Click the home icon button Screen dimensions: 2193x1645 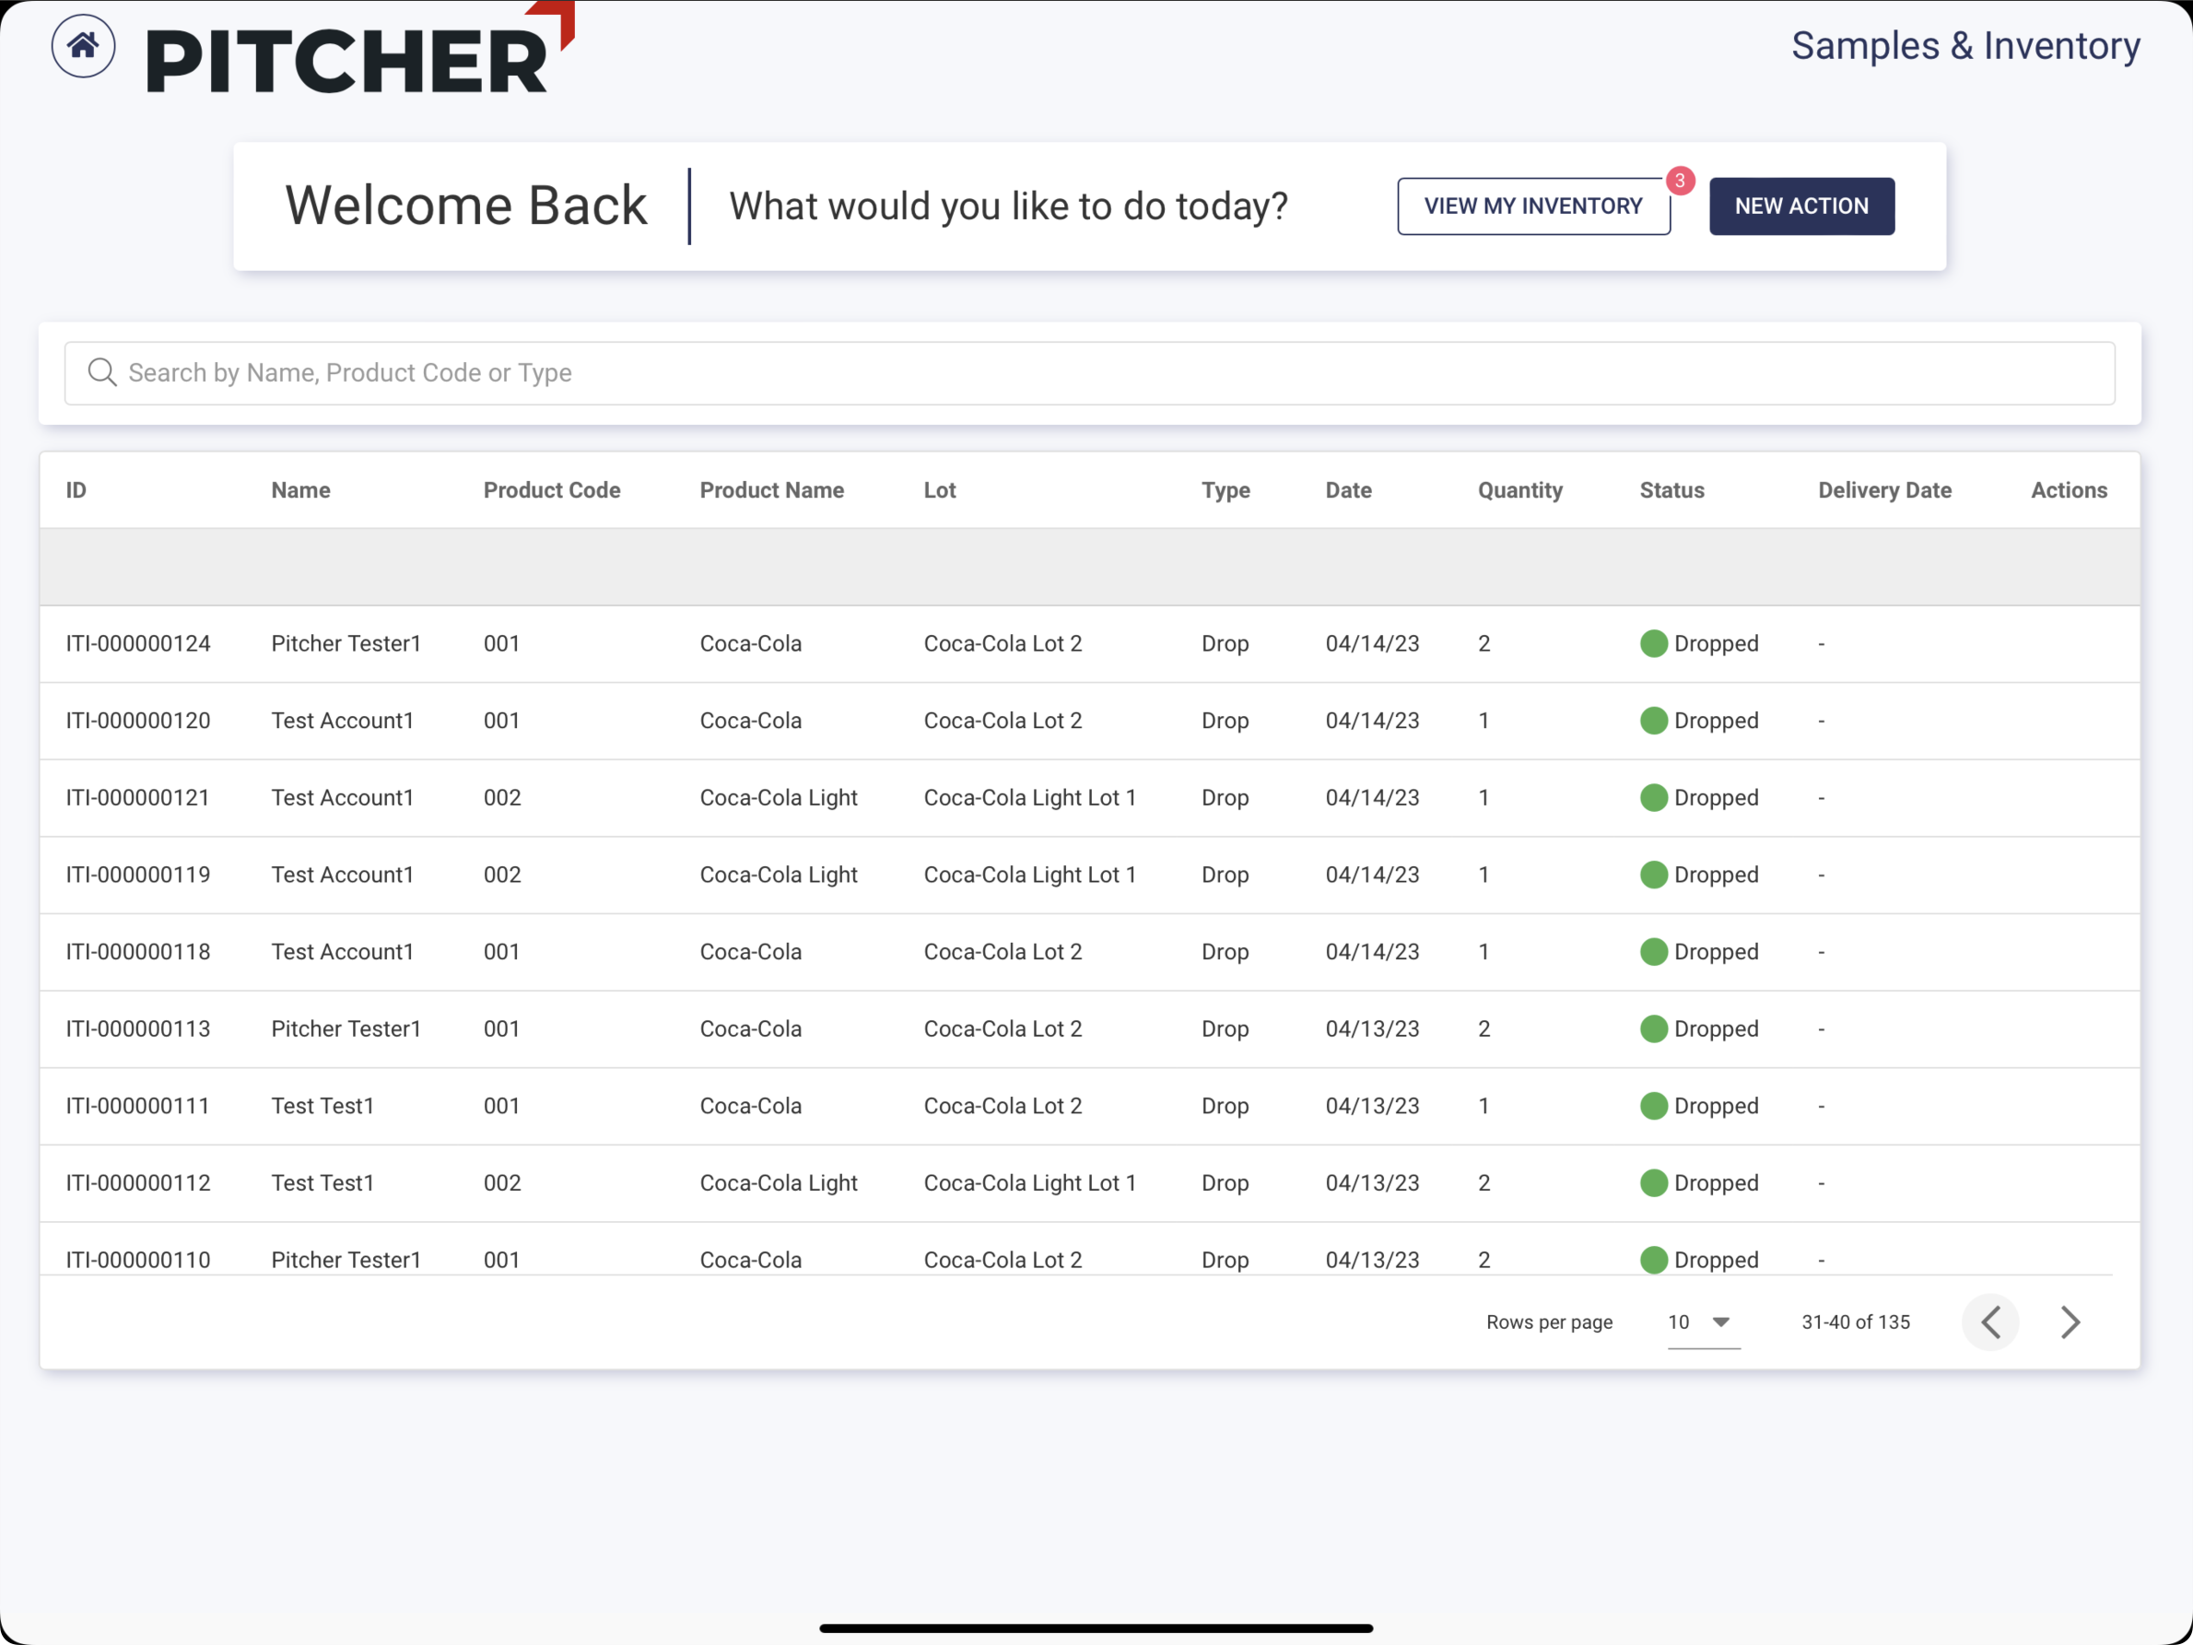click(x=83, y=45)
